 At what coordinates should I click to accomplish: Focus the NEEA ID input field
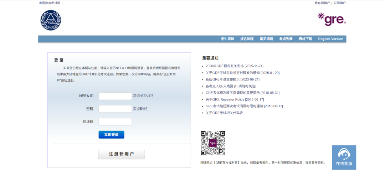pos(115,96)
